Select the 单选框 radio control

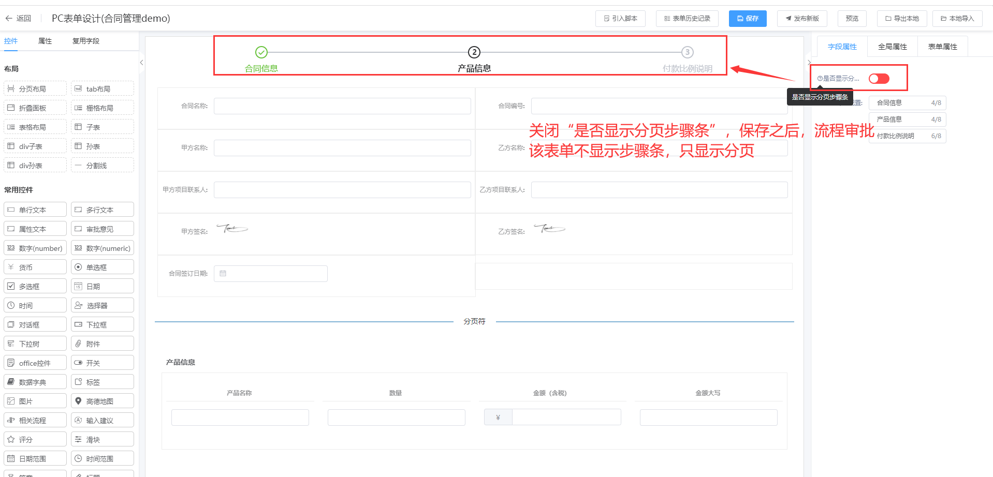102,267
